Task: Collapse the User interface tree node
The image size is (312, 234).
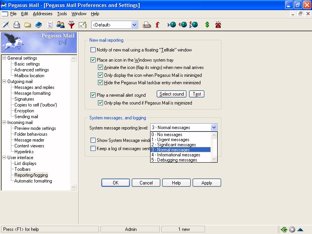Action: click(4, 158)
